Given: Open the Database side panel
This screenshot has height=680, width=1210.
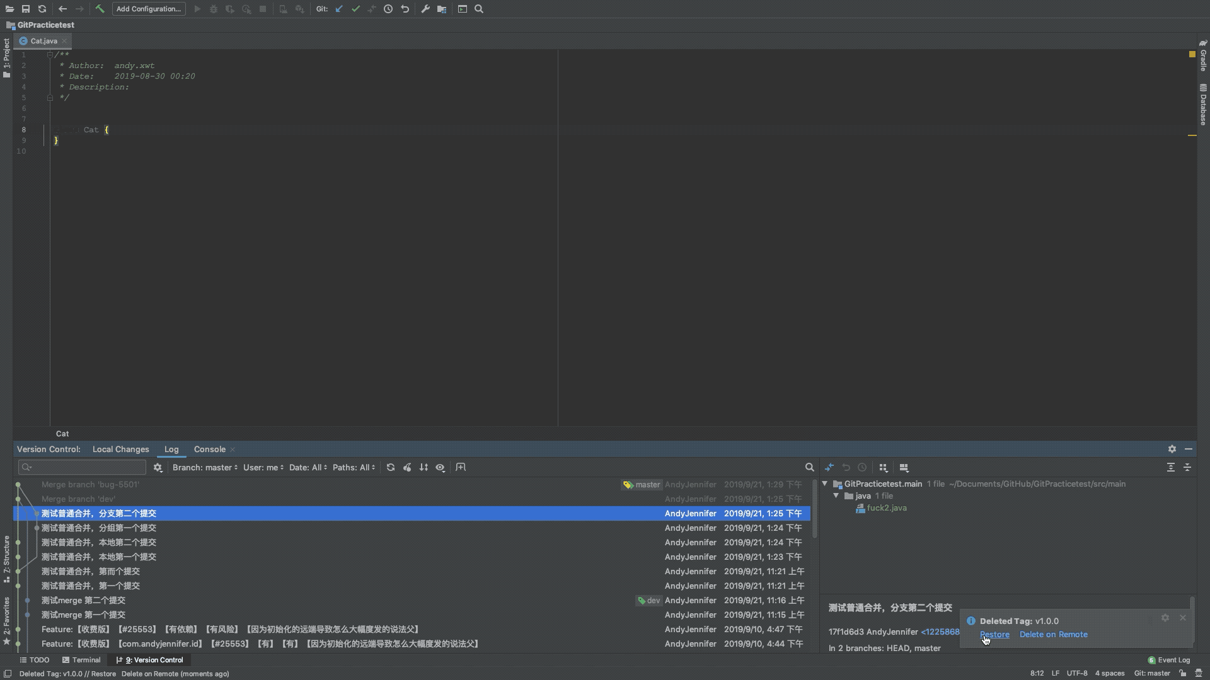Looking at the screenshot, I should coord(1203,105).
